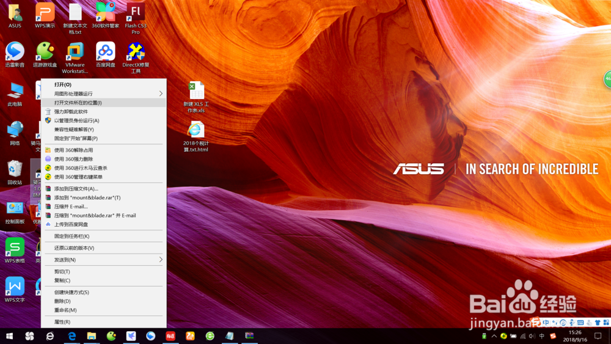Open File Explorer from taskbar

click(92, 336)
